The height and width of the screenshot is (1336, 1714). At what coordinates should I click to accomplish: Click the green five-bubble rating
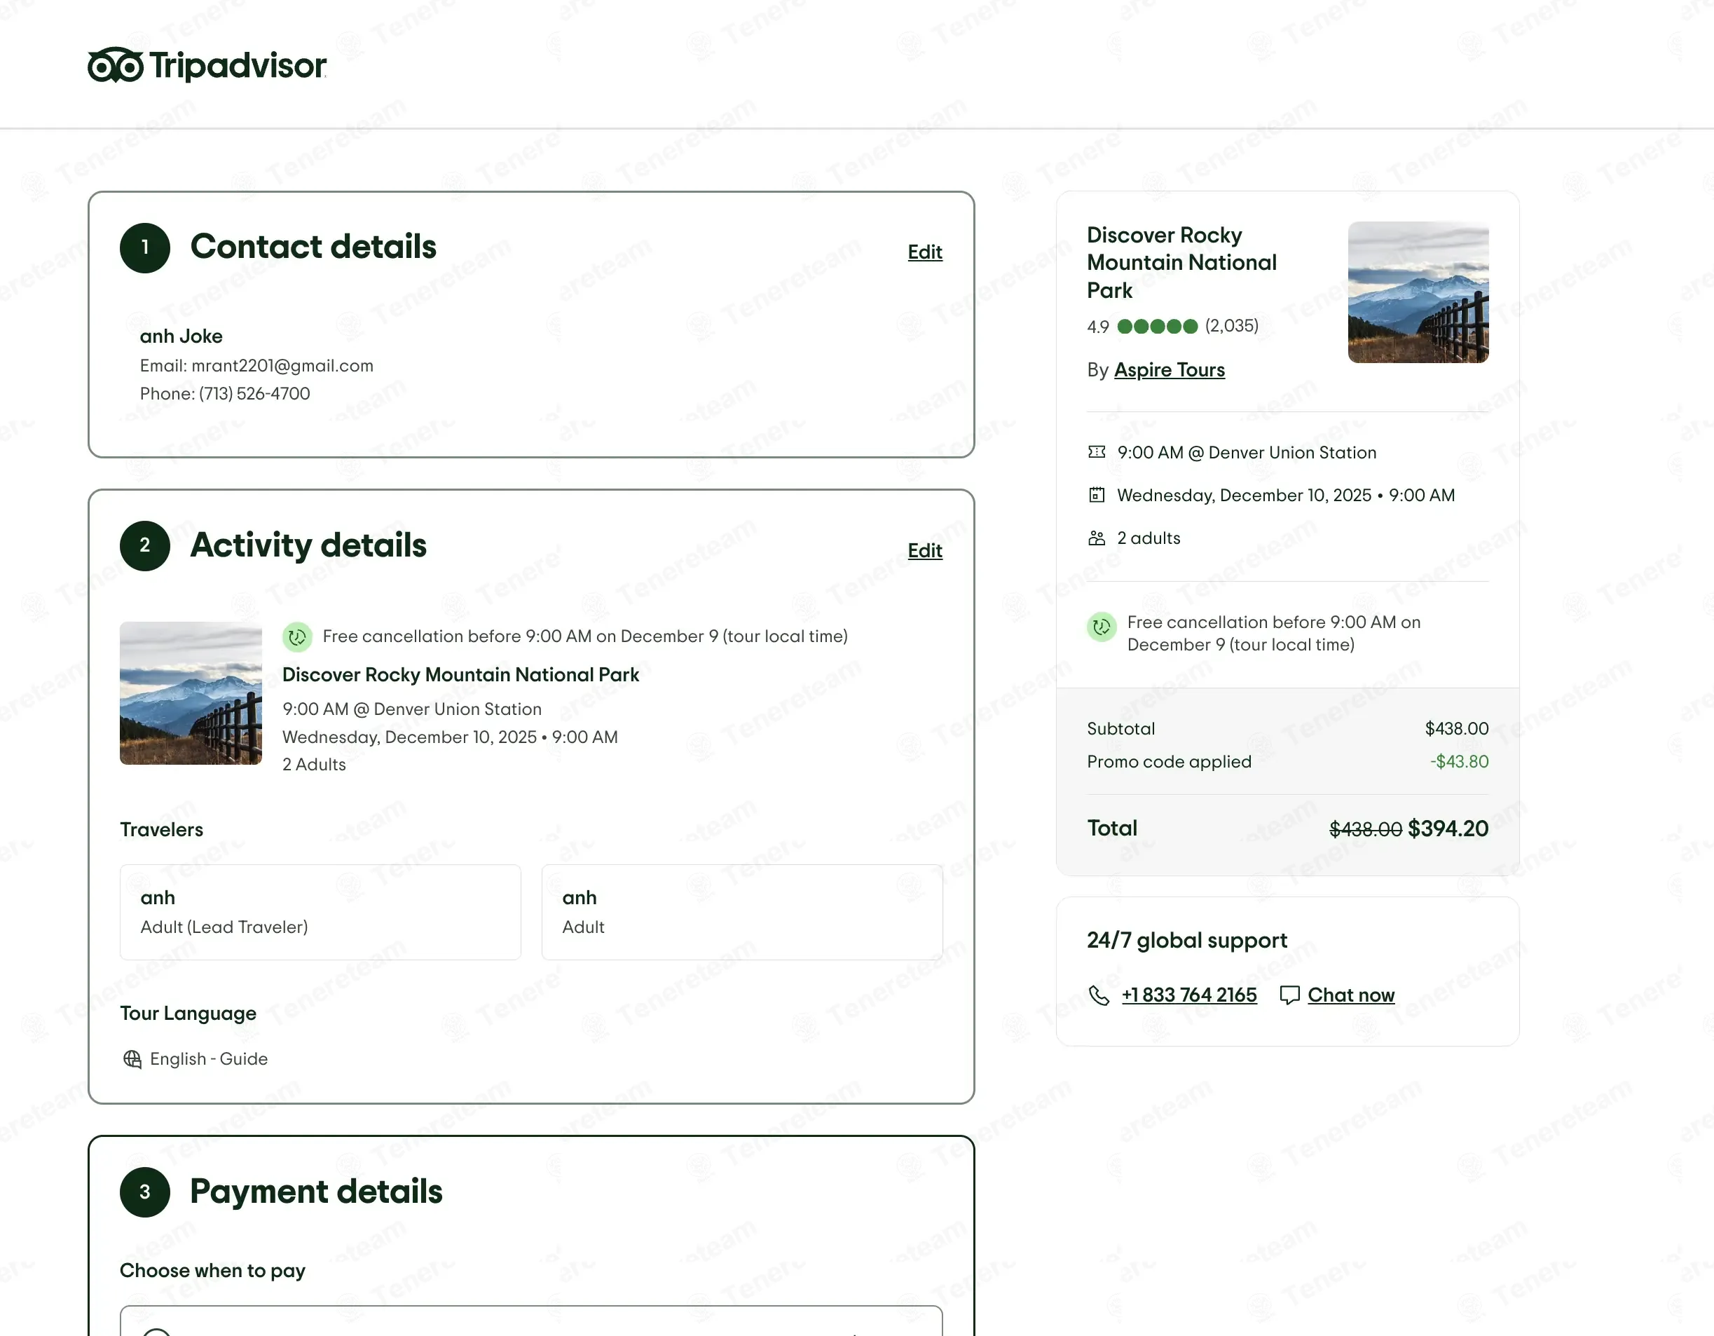point(1157,327)
